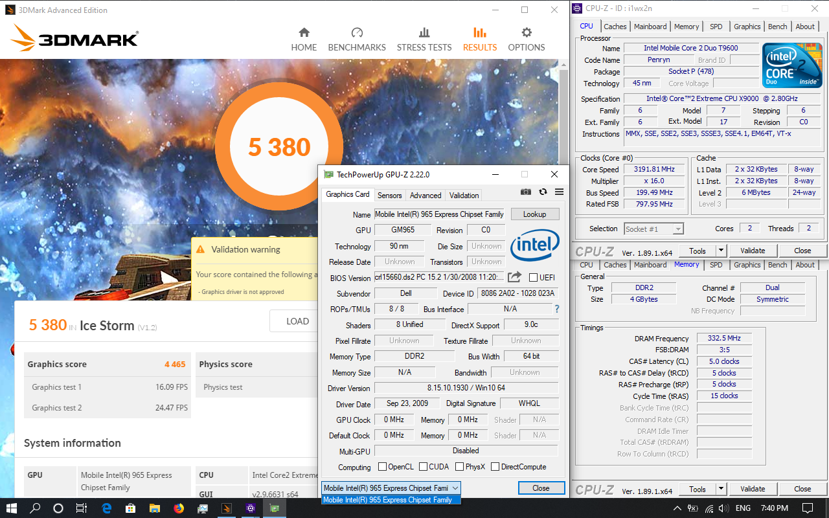Click Bus Interface question mark icon

556,309
